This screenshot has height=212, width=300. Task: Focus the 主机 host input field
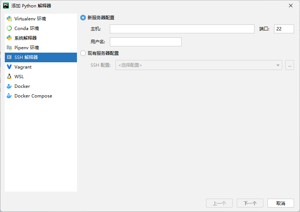tap(182, 29)
